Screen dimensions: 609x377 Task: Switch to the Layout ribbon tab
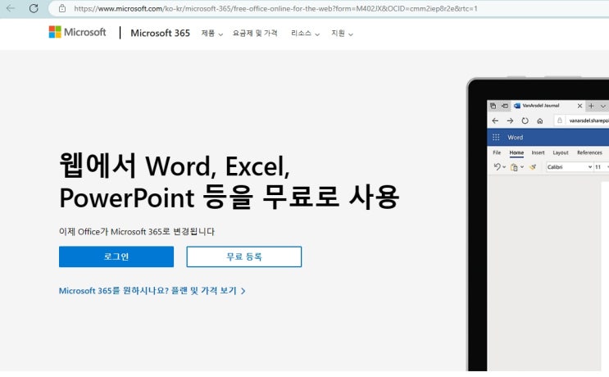(x=561, y=152)
